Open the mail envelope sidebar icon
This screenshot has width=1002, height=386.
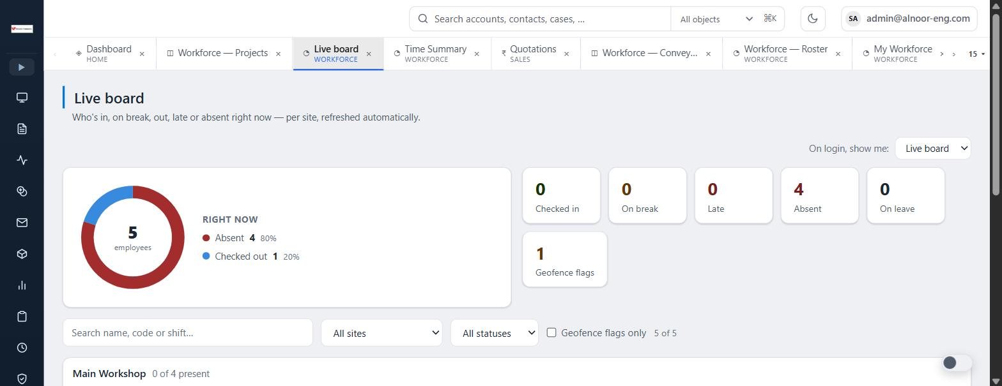(x=22, y=223)
